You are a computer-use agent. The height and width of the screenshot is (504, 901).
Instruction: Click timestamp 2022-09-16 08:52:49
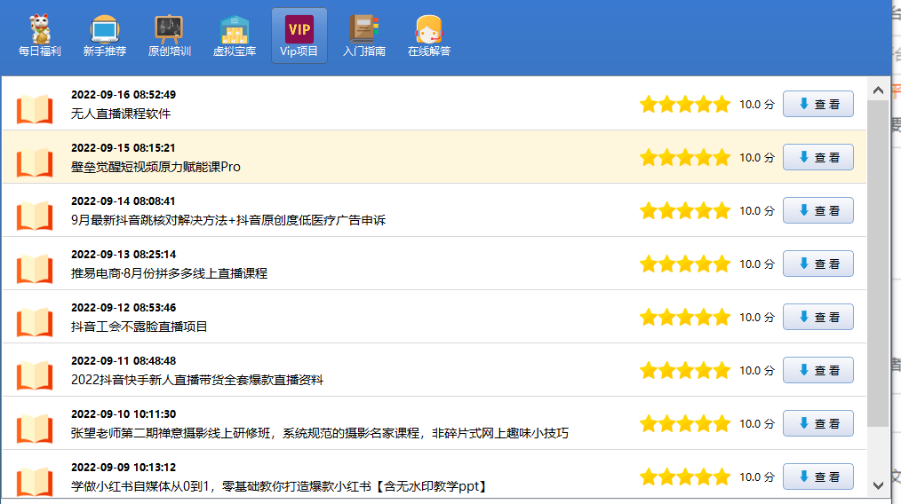click(x=124, y=95)
